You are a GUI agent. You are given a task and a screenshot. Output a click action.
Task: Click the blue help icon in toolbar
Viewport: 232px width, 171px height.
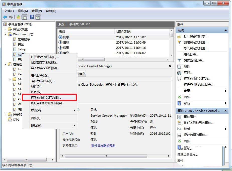(32, 17)
